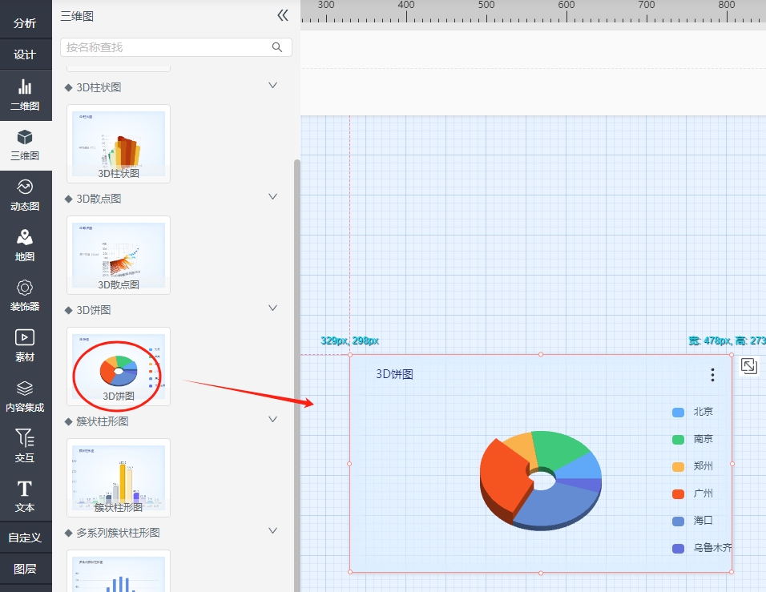This screenshot has width=766, height=592.
Task: Open the 3D饼图 chart three-dot menu
Action: 712,375
